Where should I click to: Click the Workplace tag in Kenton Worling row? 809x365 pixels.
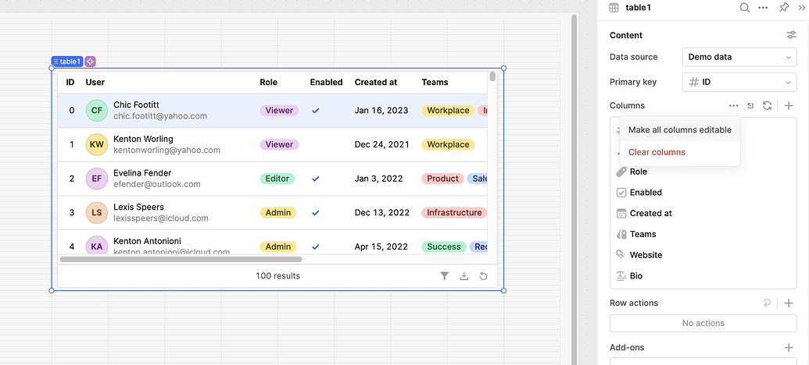point(448,144)
